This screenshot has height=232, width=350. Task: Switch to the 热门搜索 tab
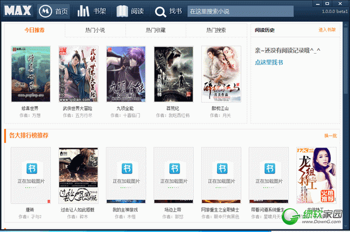(216, 30)
